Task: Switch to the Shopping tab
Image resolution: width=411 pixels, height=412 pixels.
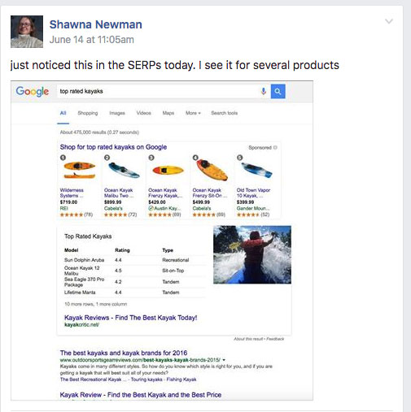Action: tap(88, 113)
